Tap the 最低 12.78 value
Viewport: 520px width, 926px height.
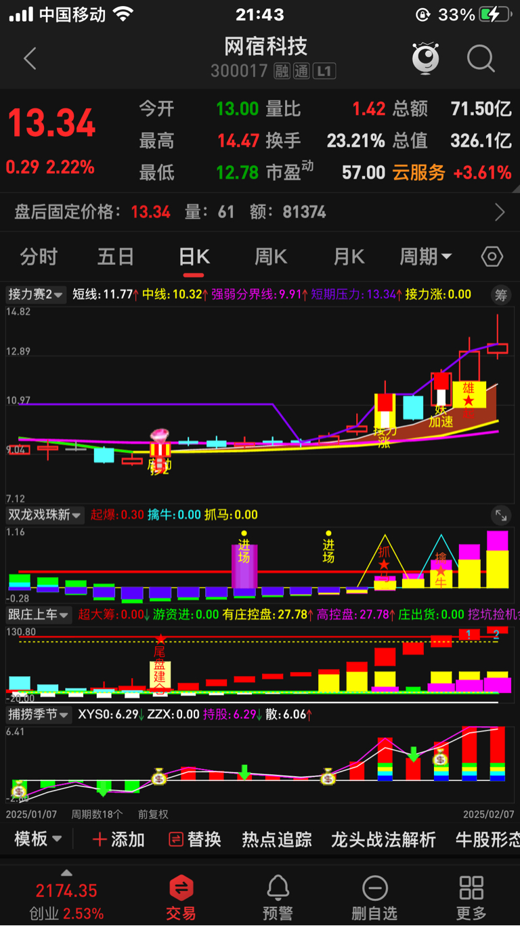coord(238,173)
